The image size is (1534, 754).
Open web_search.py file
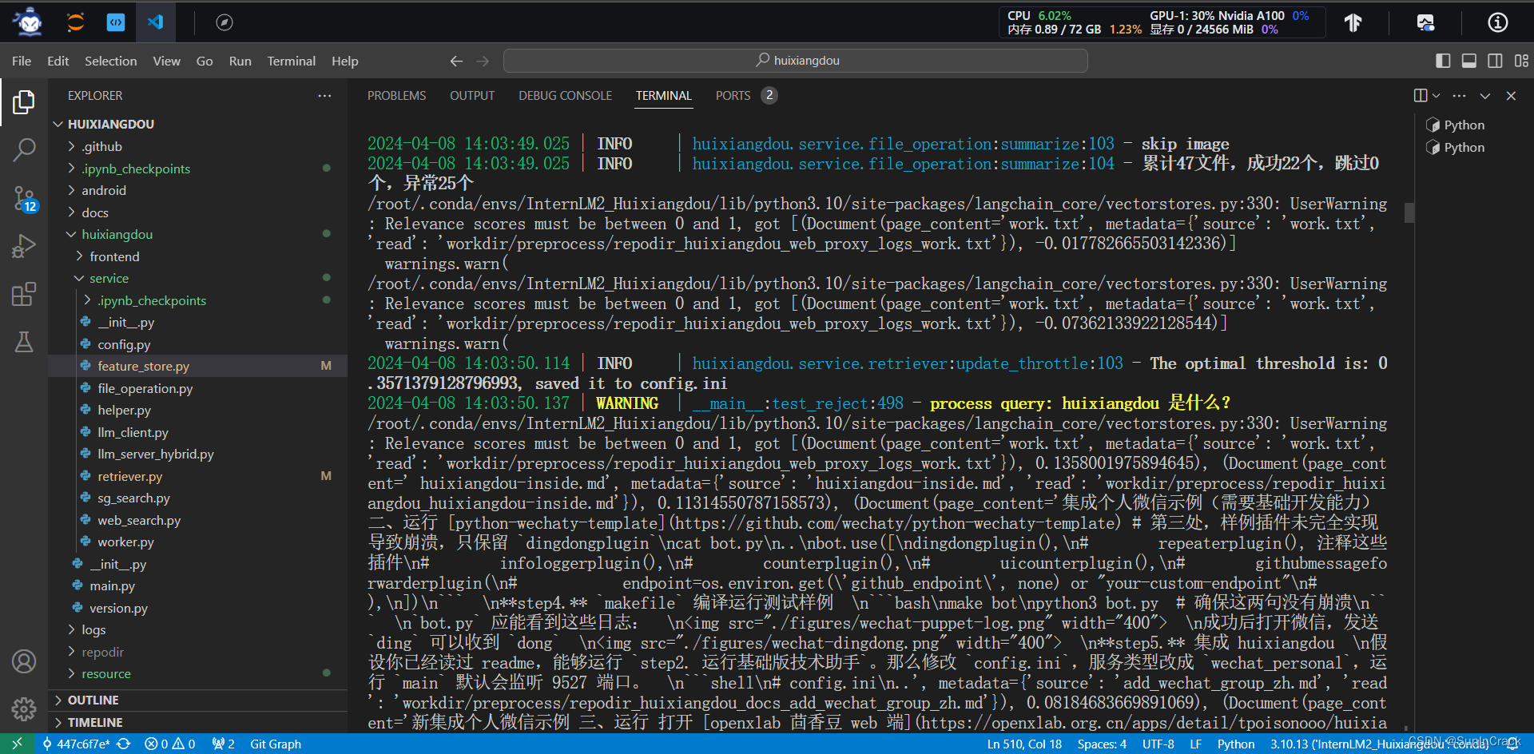pos(139,520)
